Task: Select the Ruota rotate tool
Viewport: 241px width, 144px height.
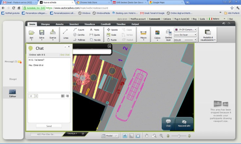Action: [112, 40]
